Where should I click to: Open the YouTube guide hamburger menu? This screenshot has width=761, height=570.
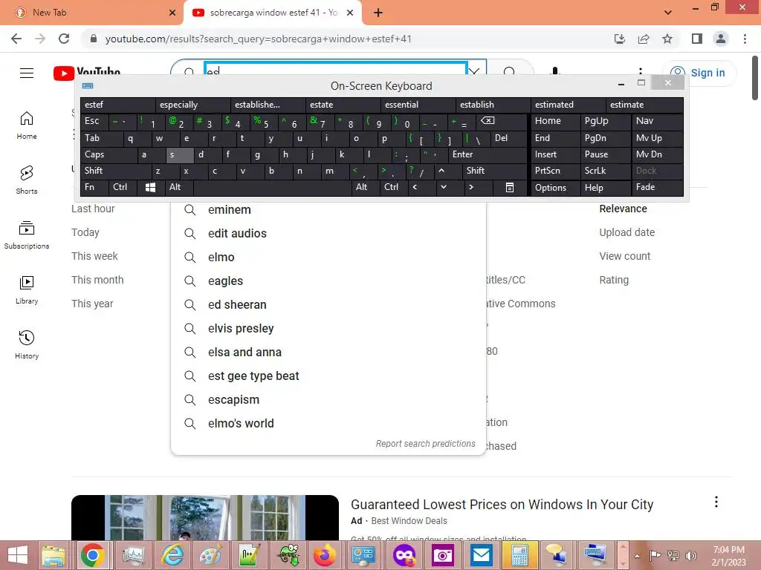click(x=27, y=73)
